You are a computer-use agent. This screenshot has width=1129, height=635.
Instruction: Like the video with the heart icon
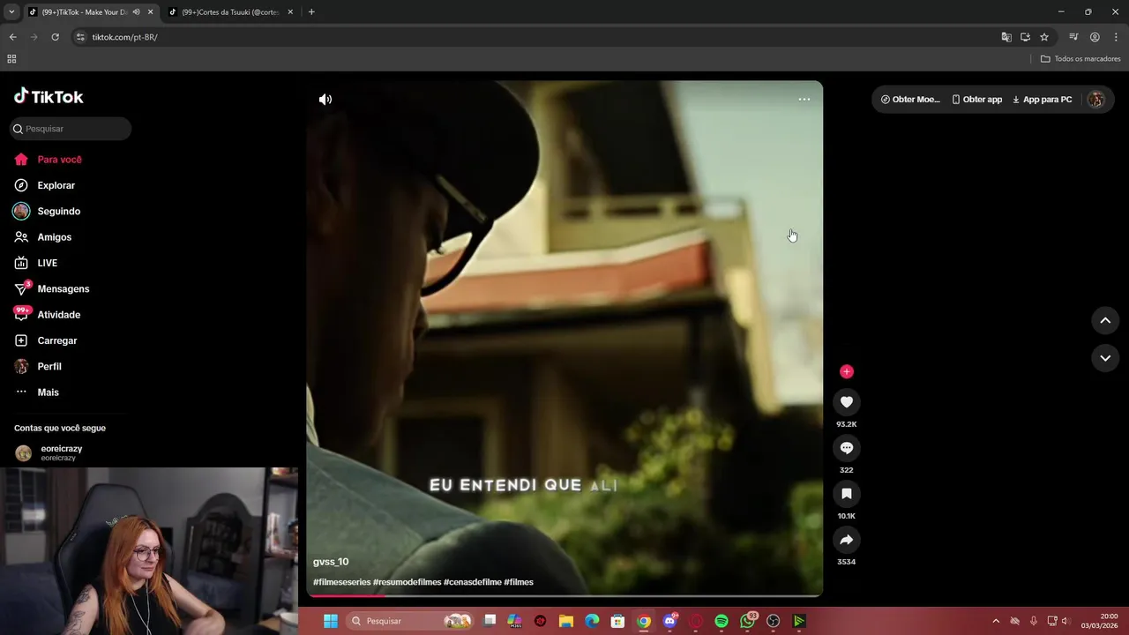846,402
